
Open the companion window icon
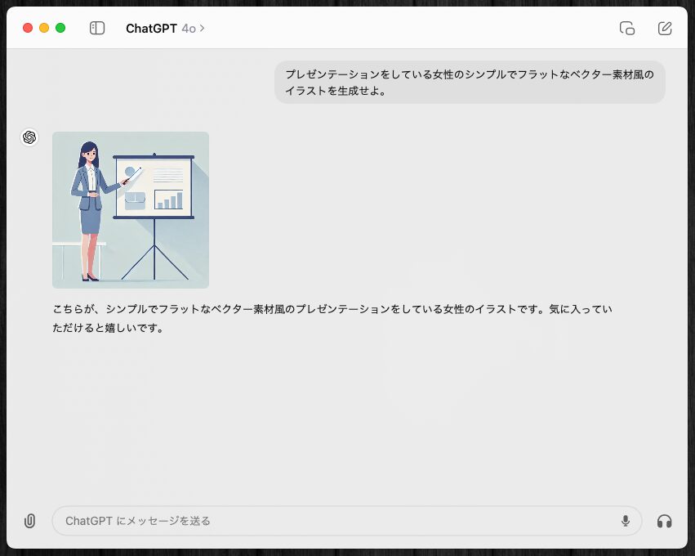coord(627,29)
